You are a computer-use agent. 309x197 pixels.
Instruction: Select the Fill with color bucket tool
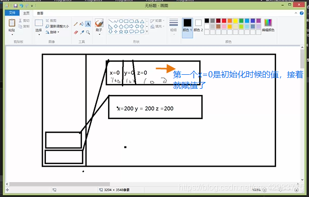point(82,24)
